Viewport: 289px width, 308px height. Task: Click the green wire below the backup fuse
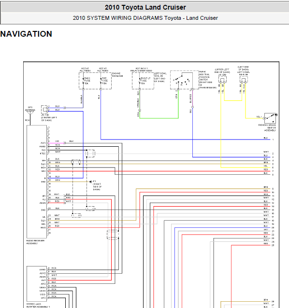pos(159,118)
